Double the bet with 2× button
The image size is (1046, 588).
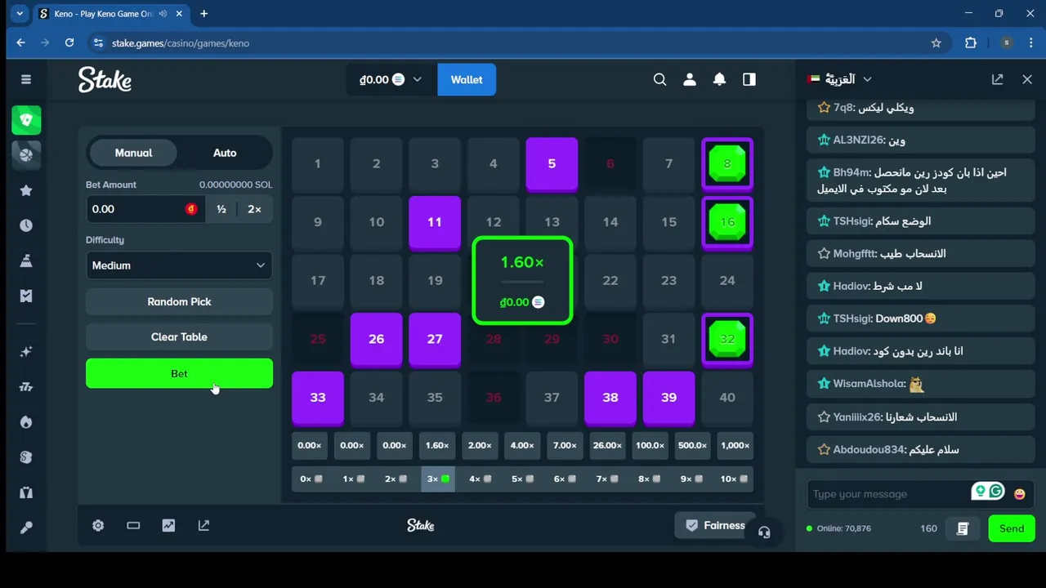[254, 209]
